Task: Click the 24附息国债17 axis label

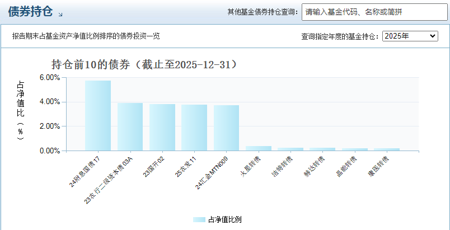Action: click(x=86, y=171)
